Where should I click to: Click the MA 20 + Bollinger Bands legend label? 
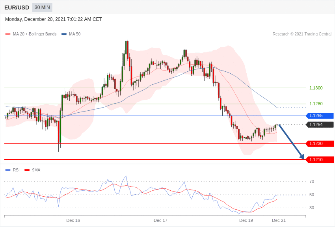(x=35, y=34)
